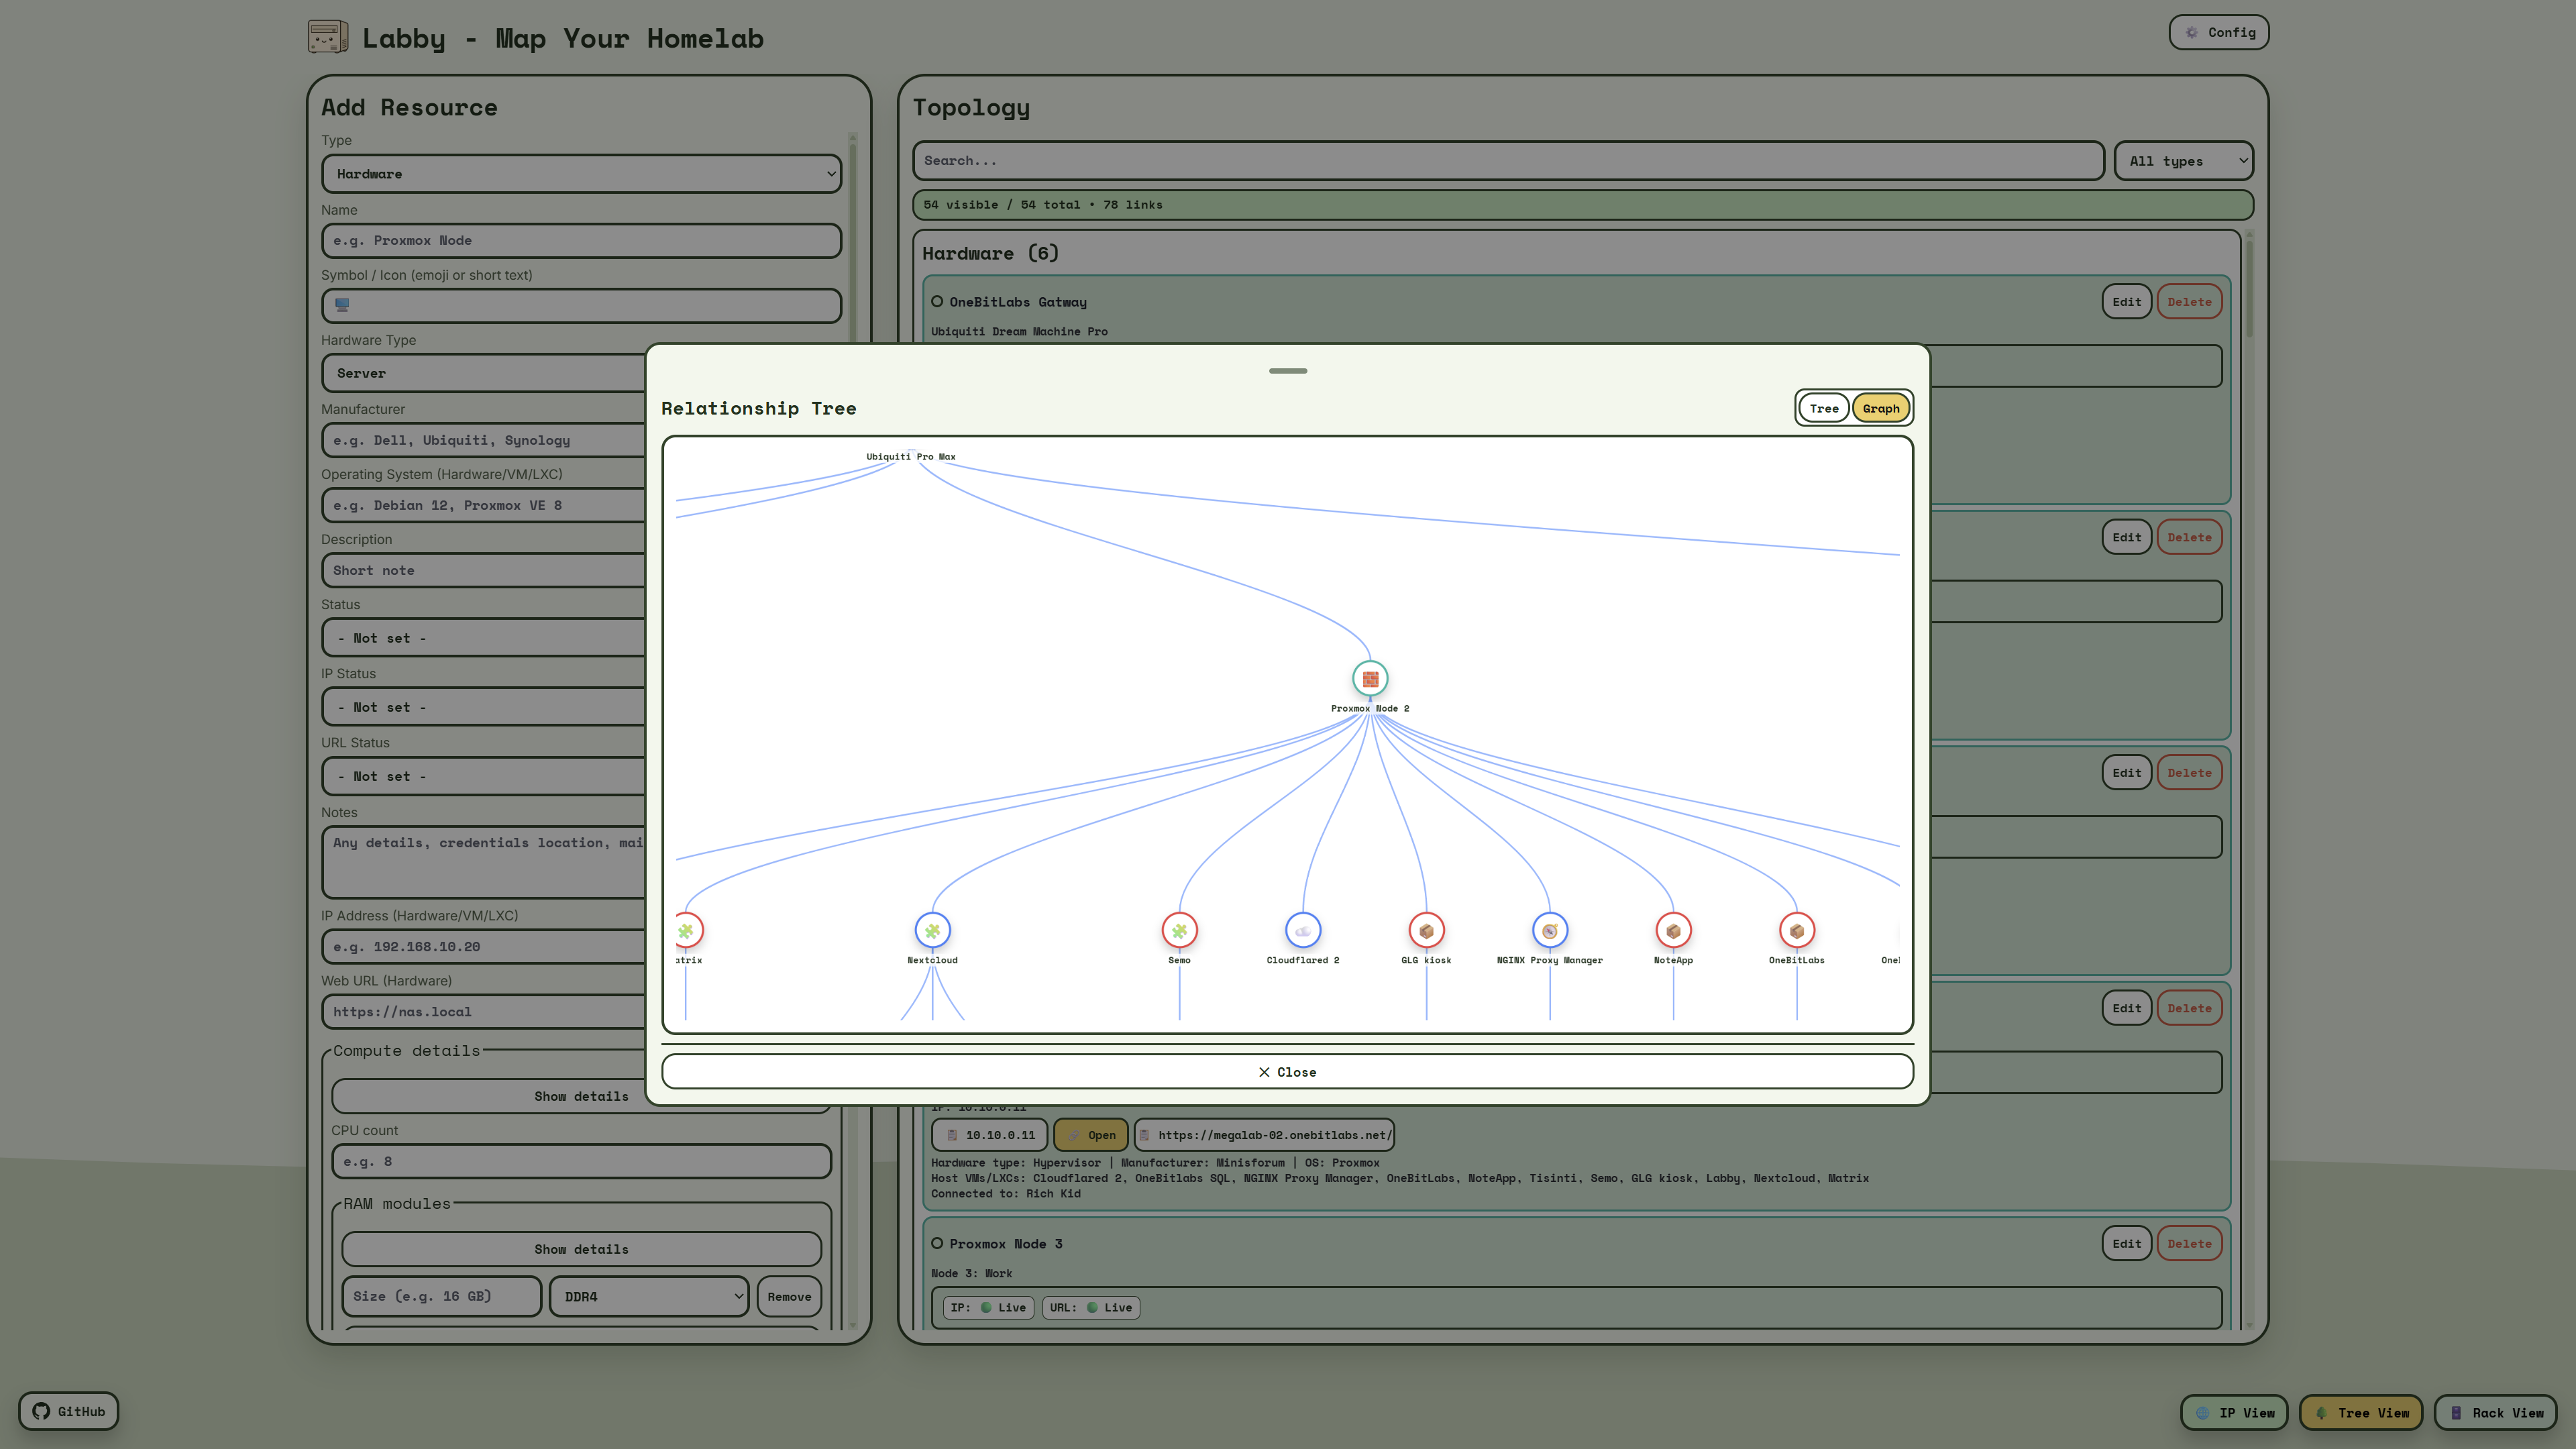Open the URL Status dropdown
Viewport: 2576px width, 1449px height.
pos(484,776)
